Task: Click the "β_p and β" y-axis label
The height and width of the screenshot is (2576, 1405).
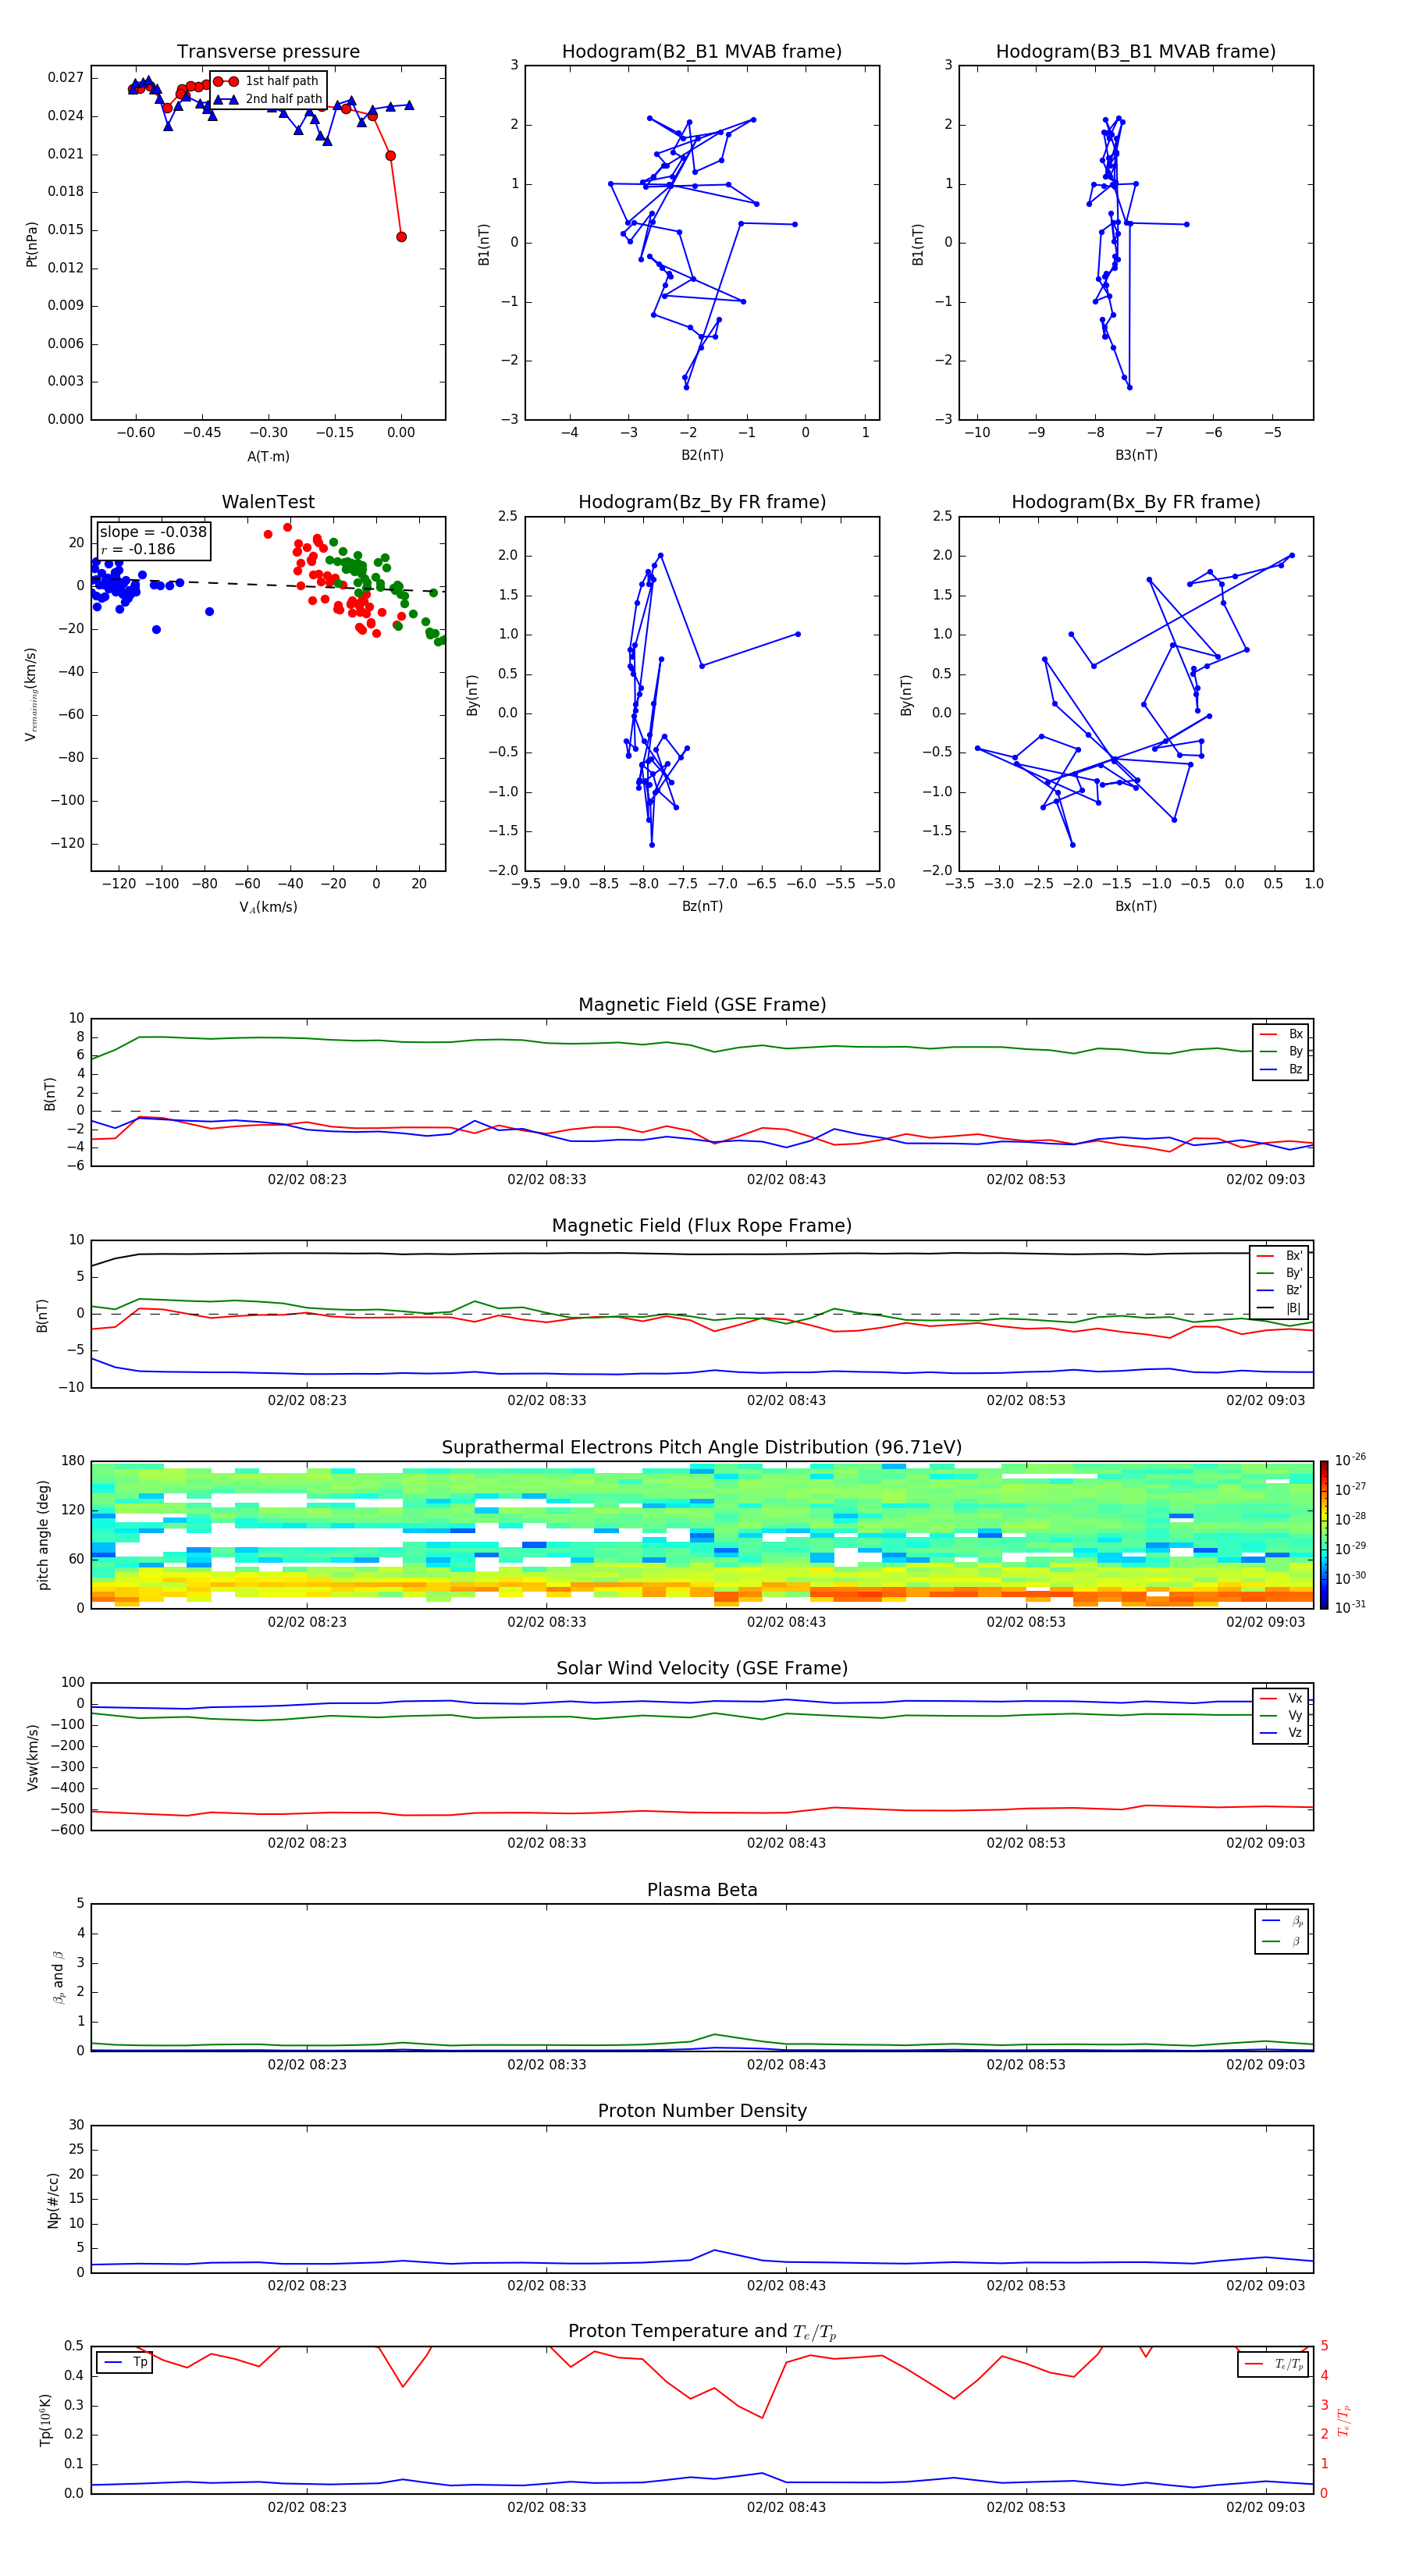Action: point(58,1977)
